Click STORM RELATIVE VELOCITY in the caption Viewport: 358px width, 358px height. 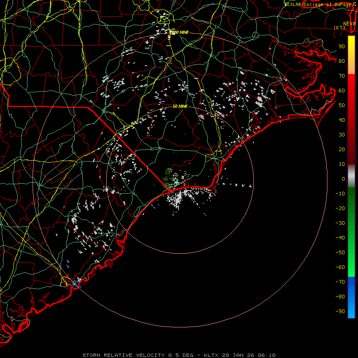pos(123,355)
